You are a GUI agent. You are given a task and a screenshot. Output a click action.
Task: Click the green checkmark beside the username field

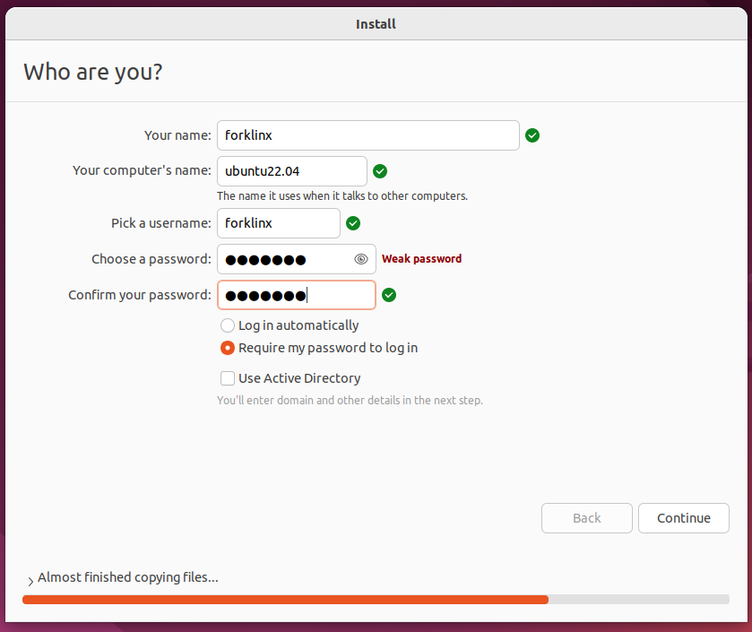point(353,223)
